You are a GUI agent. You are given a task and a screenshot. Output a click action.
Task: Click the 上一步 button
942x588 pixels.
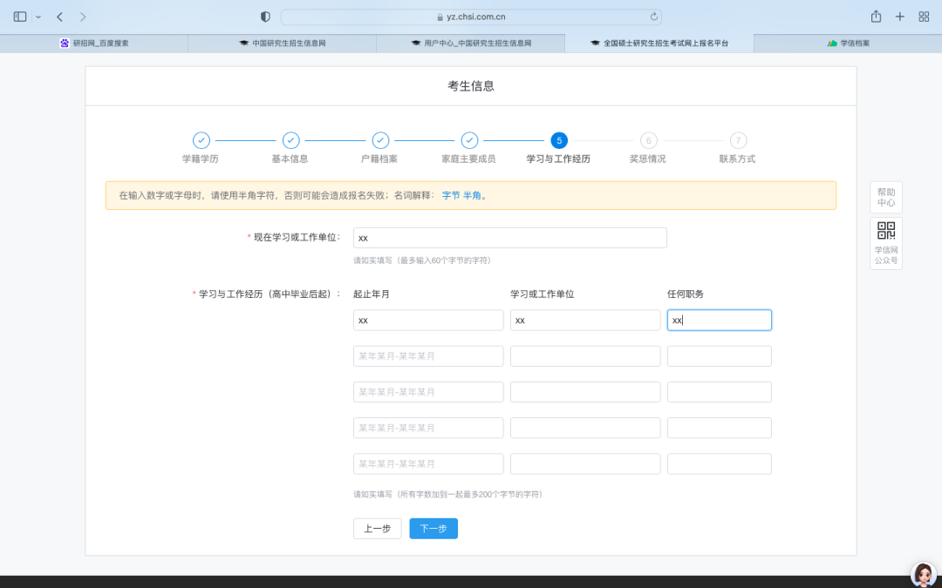(377, 529)
